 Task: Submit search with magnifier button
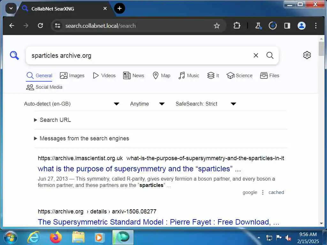click(270, 56)
